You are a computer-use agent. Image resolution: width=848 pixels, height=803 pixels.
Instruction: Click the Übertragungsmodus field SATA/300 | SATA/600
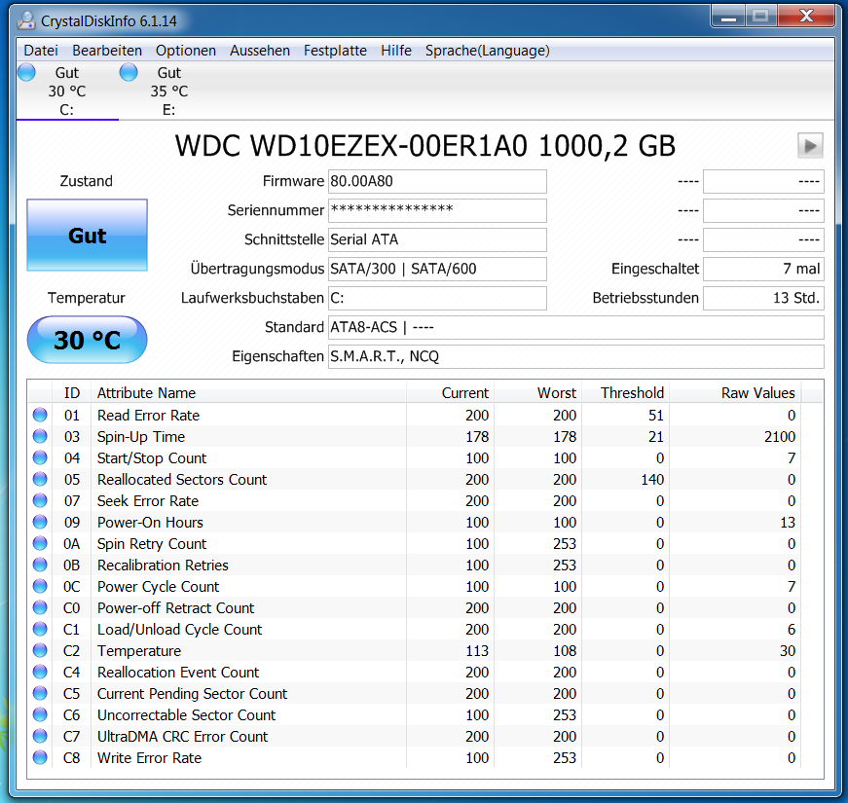pyautogui.click(x=437, y=269)
